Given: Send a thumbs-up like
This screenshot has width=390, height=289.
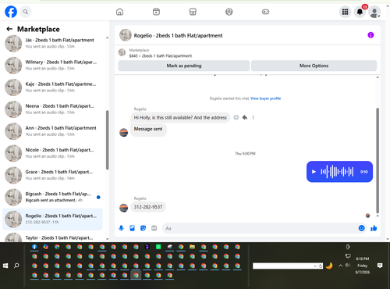Looking at the screenshot, I should (374, 228).
